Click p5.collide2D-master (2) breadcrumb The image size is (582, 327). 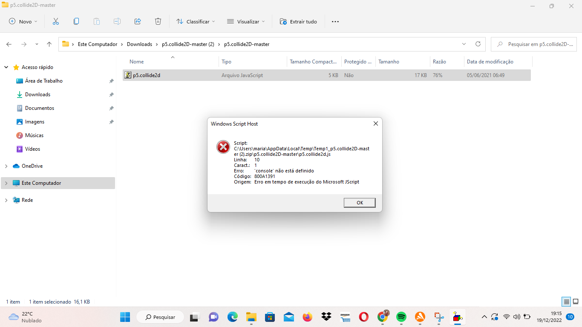click(x=188, y=44)
